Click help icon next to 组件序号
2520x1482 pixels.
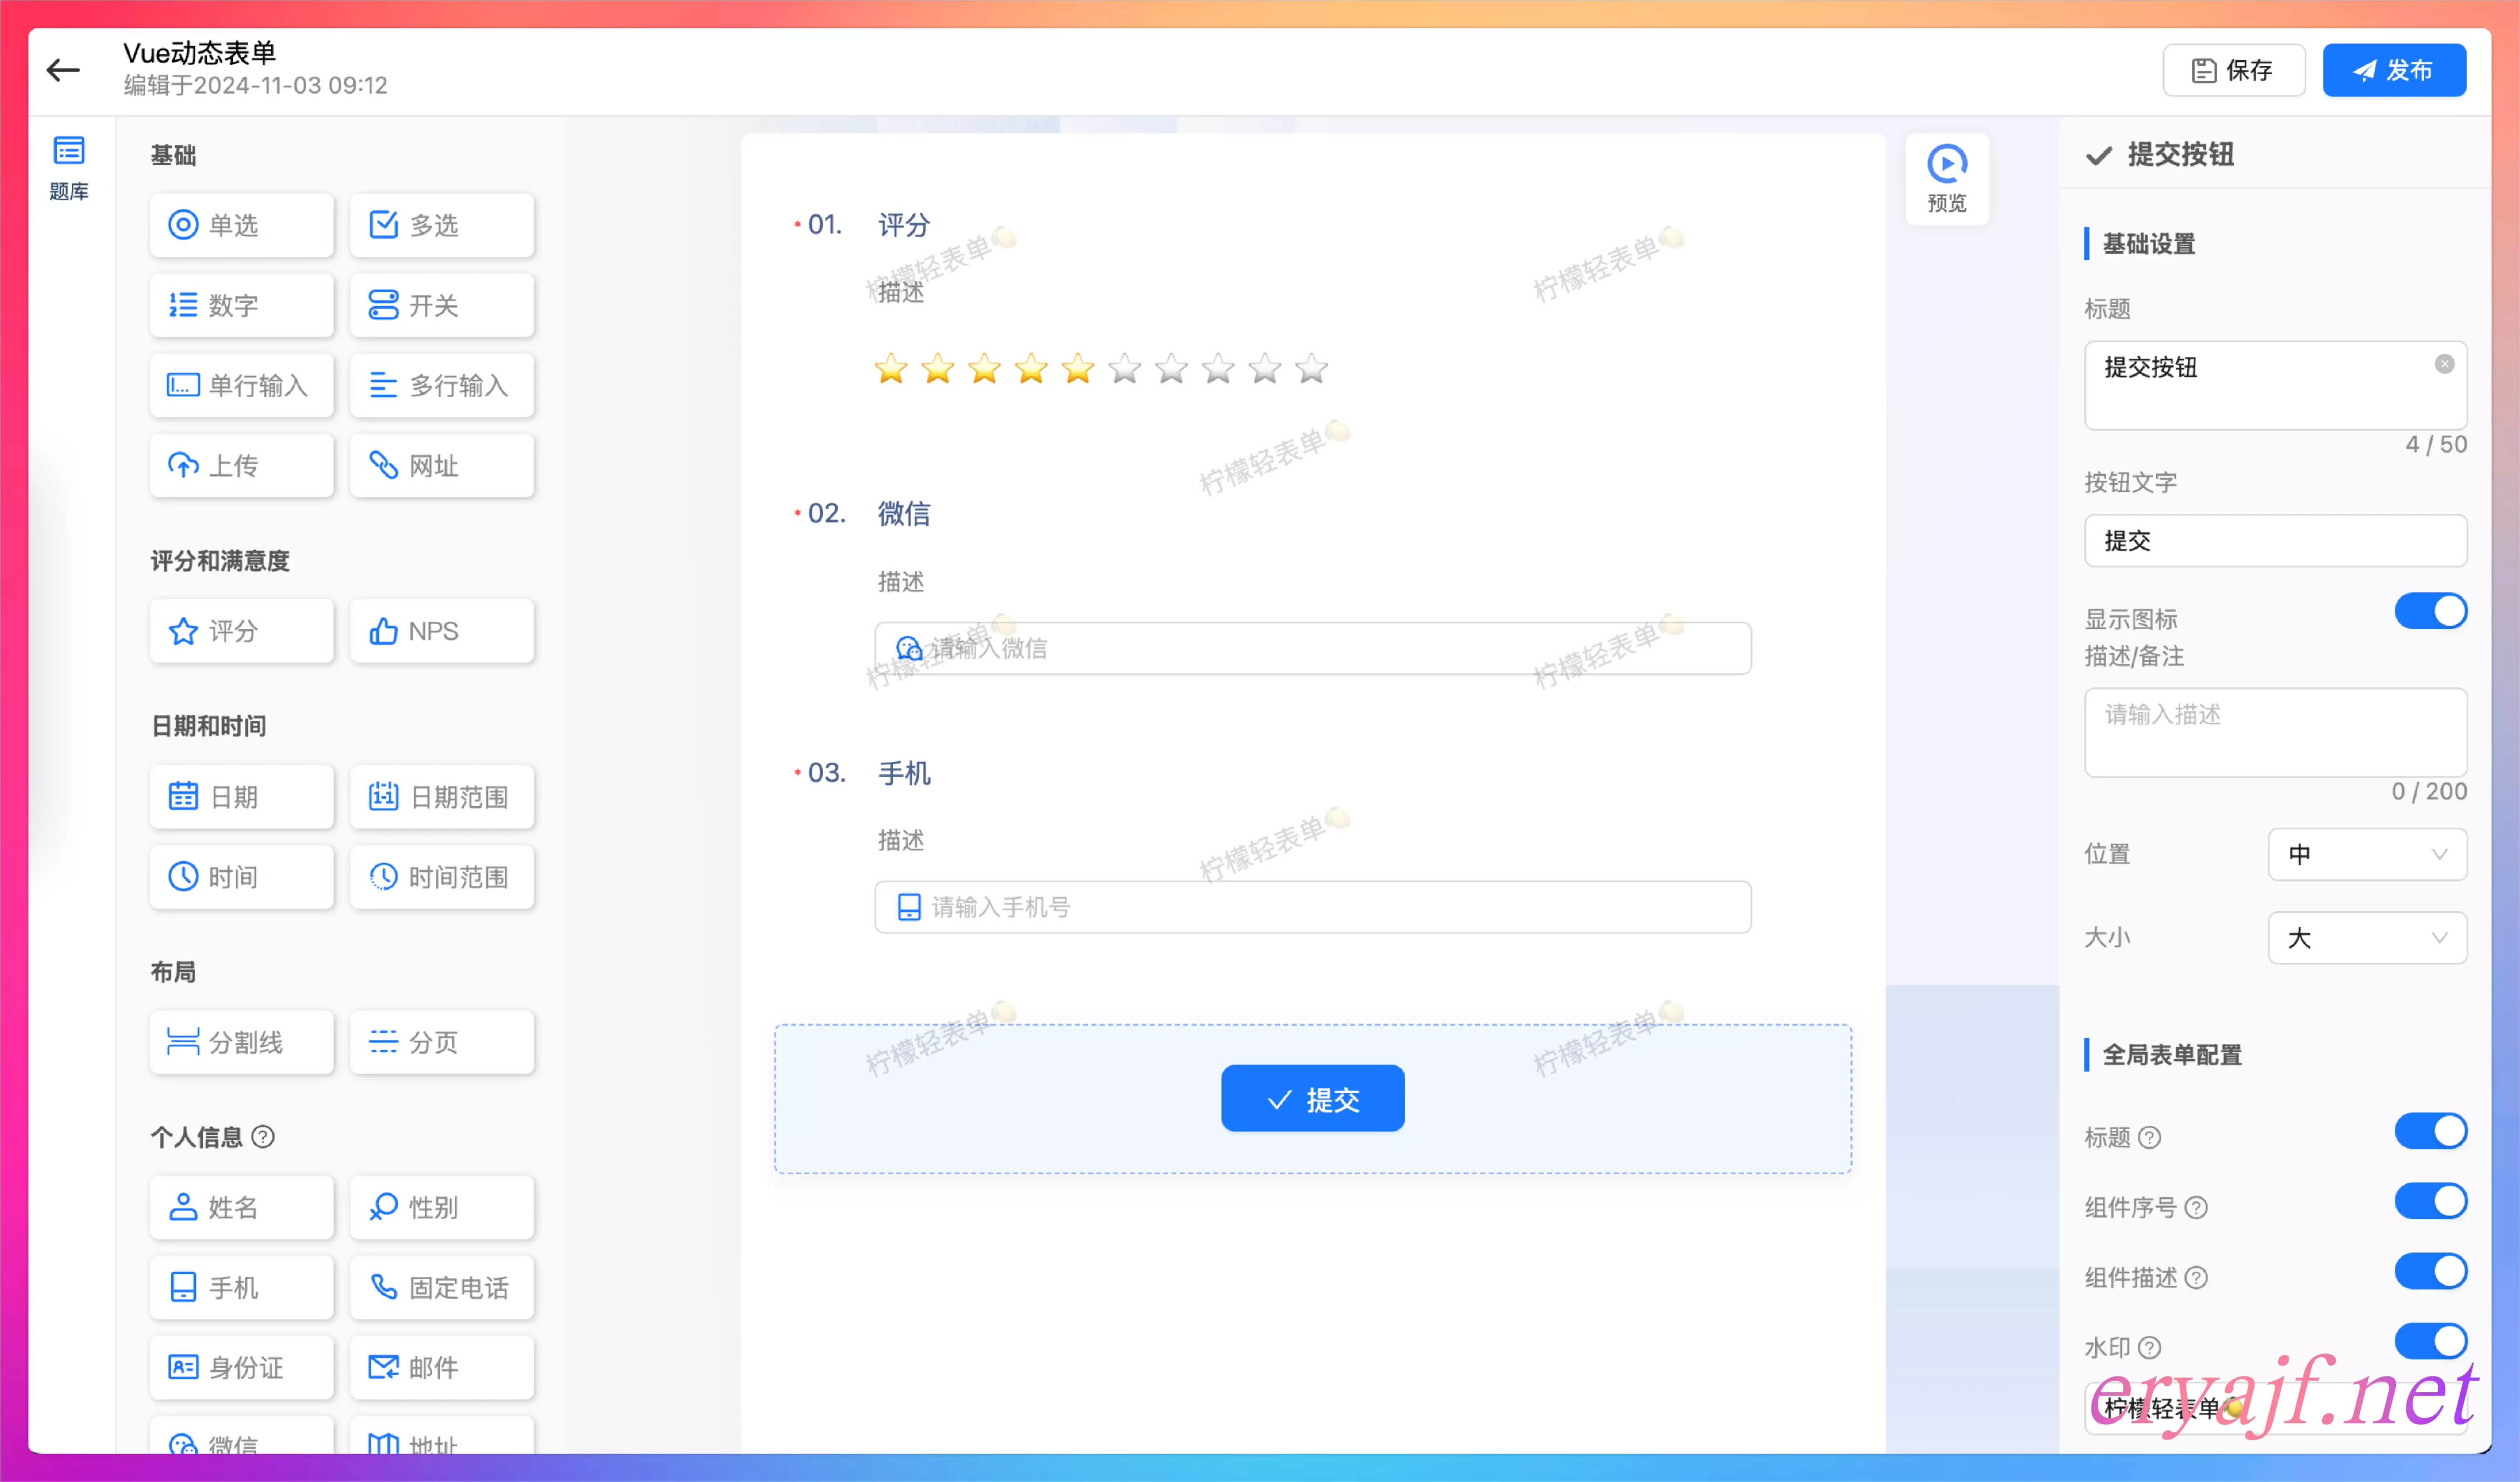pyautogui.click(x=2196, y=1208)
